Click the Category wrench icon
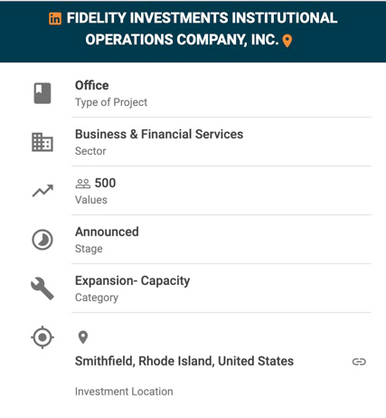The height and width of the screenshot is (418, 386). point(42,289)
